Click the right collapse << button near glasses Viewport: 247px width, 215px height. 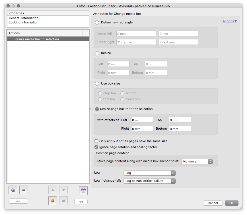pyautogui.click(x=81, y=202)
